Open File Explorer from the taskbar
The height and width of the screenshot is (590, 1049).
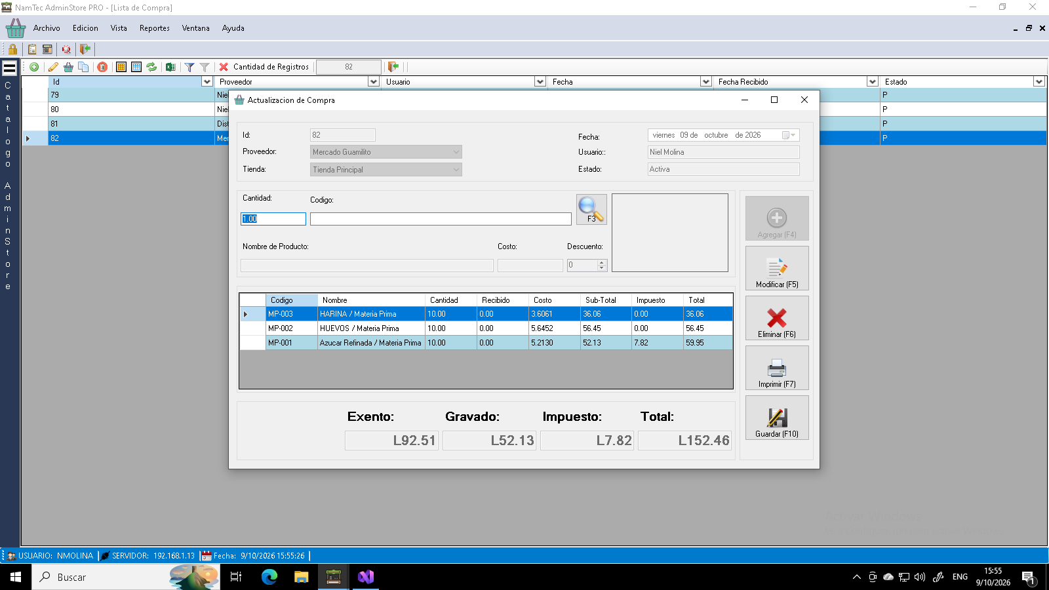point(301,577)
